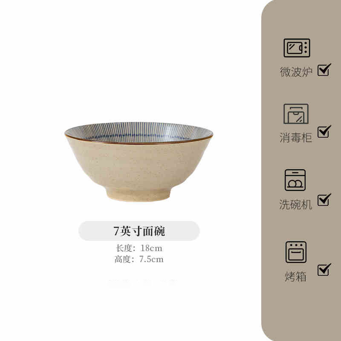Click the blue striped bowl interior

(x=139, y=132)
